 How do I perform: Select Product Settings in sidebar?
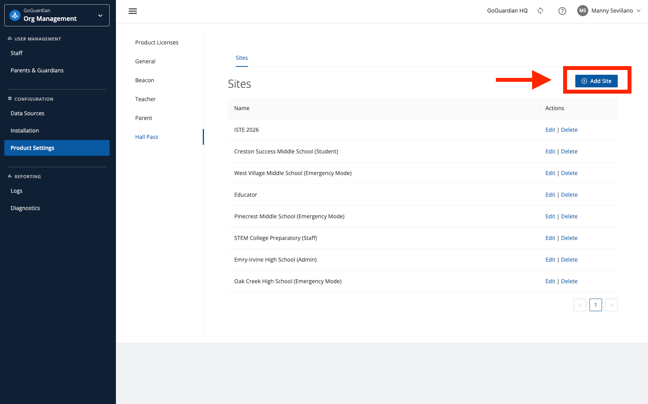[x=57, y=148]
